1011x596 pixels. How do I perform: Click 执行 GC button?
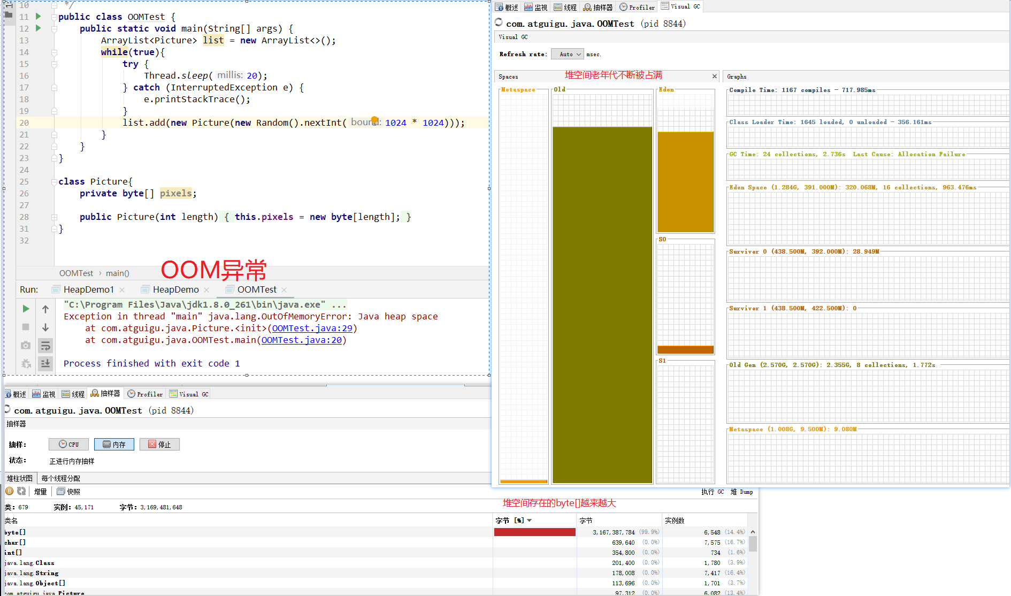[713, 492]
